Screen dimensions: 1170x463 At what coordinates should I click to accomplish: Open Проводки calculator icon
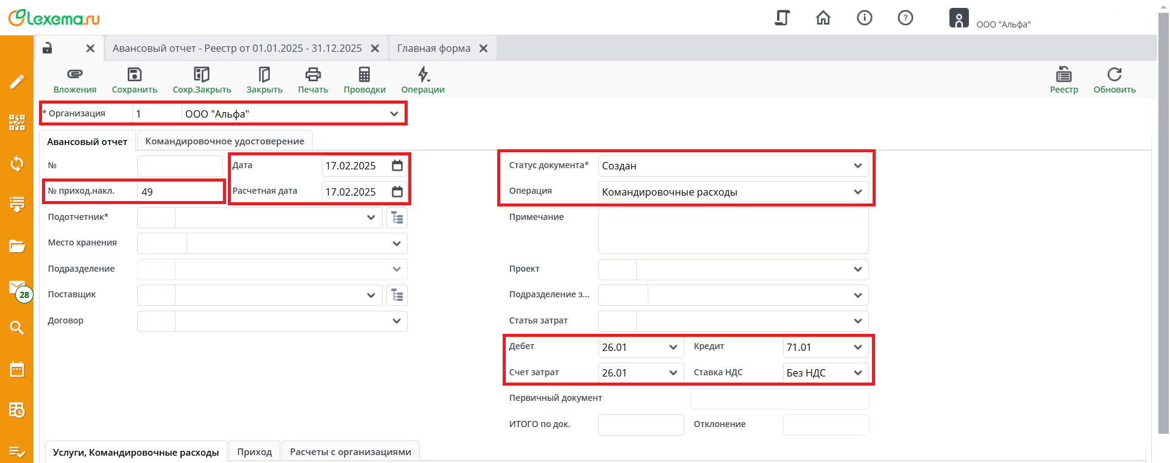(364, 74)
